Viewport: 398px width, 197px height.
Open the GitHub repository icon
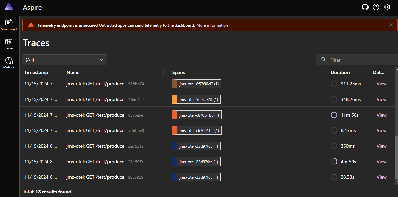pyautogui.click(x=365, y=7)
